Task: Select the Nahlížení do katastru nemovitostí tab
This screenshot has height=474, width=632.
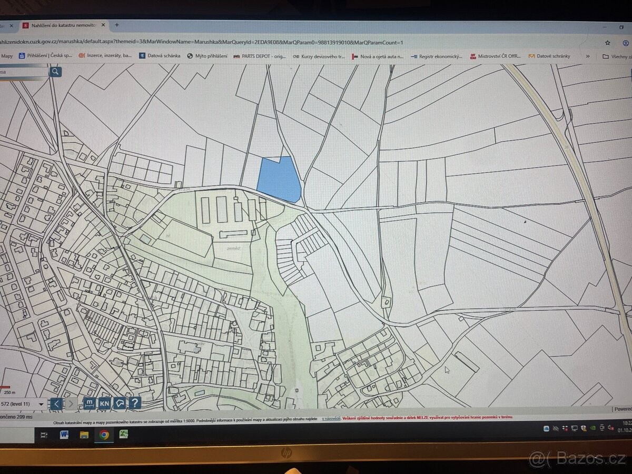Action: pyautogui.click(x=63, y=25)
